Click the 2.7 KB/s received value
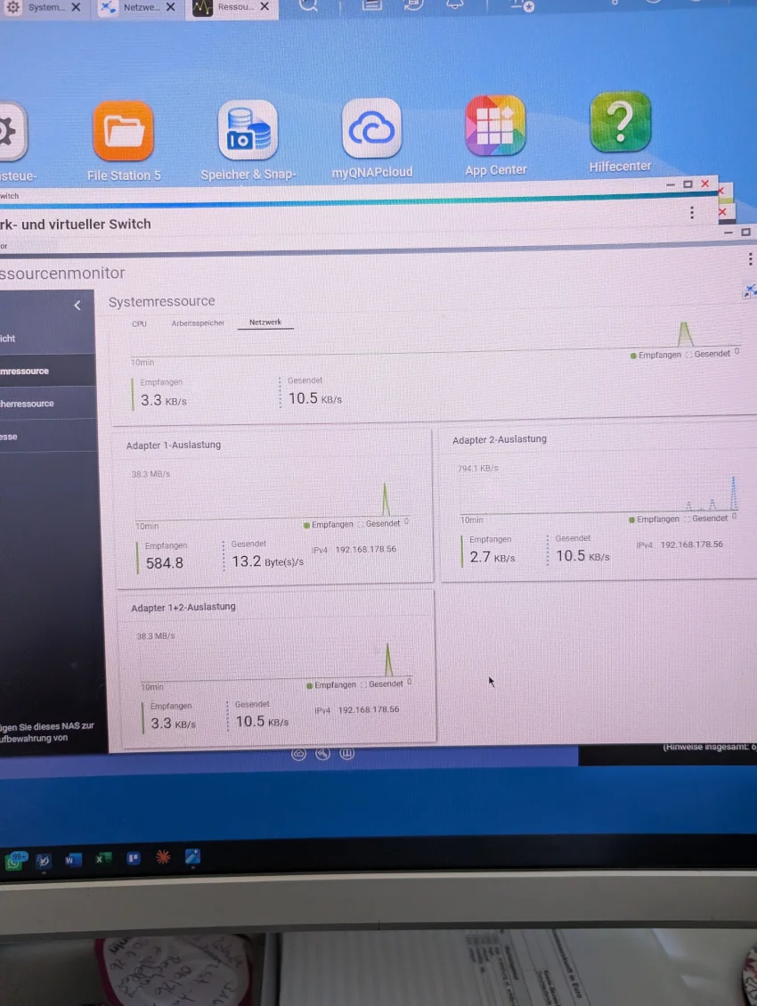The image size is (757, 1006). coord(492,557)
